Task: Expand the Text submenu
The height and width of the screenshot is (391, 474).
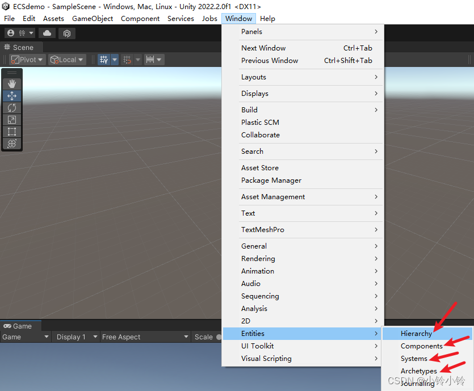Action: point(303,213)
